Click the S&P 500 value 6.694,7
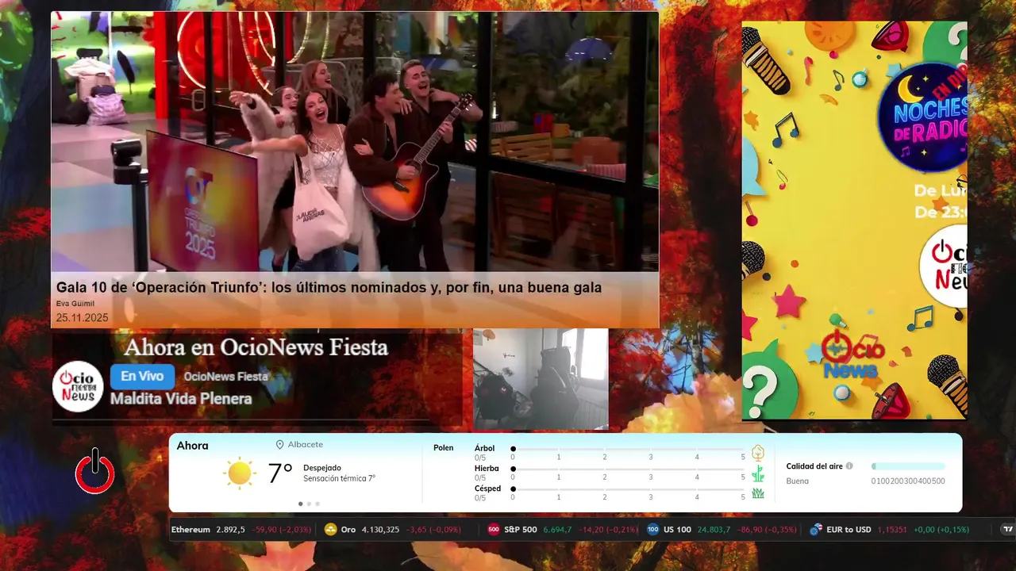Viewport: 1016px width, 571px height. coord(558,530)
